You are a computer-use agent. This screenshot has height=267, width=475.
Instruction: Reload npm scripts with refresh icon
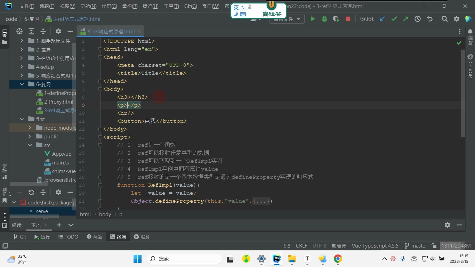click(31, 192)
